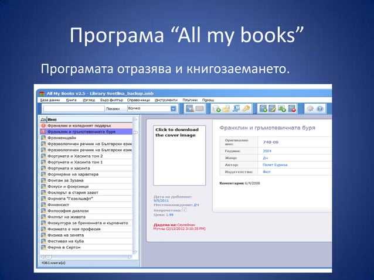Open the Инструменти menu
374x280 pixels.
pyautogui.click(x=166, y=100)
